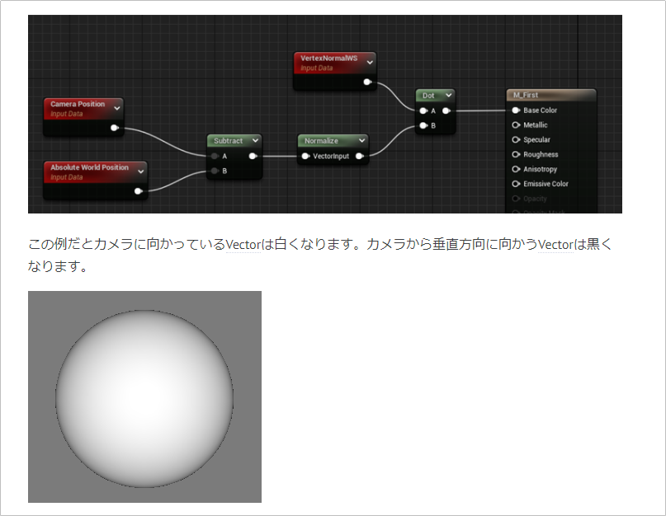Click input pin B on the Subtract node
Viewport: 666px width, 516px height.
tap(215, 169)
